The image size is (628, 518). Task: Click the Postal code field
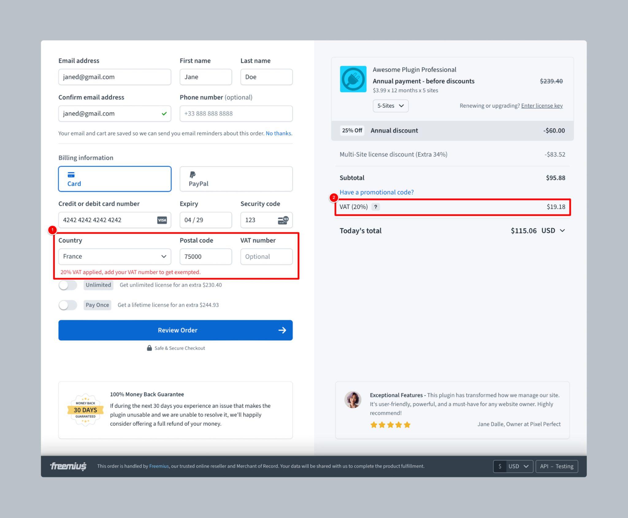pyautogui.click(x=206, y=257)
